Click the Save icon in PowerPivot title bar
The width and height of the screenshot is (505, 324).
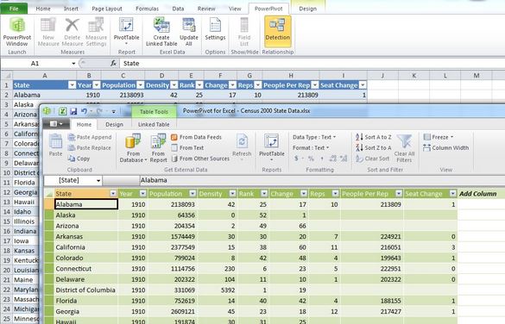coord(73,111)
